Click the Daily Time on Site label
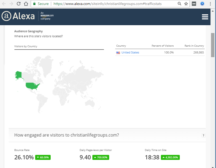 (156, 150)
